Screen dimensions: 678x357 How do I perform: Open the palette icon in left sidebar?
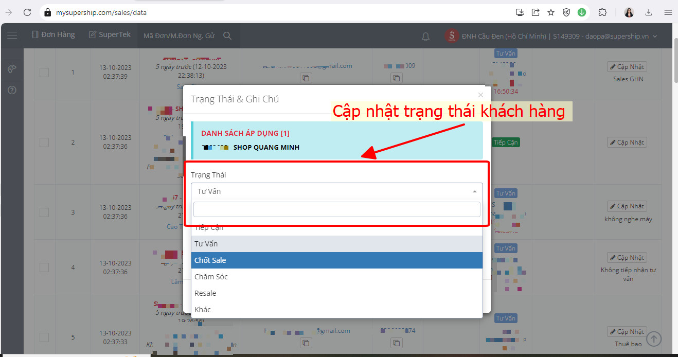point(12,69)
